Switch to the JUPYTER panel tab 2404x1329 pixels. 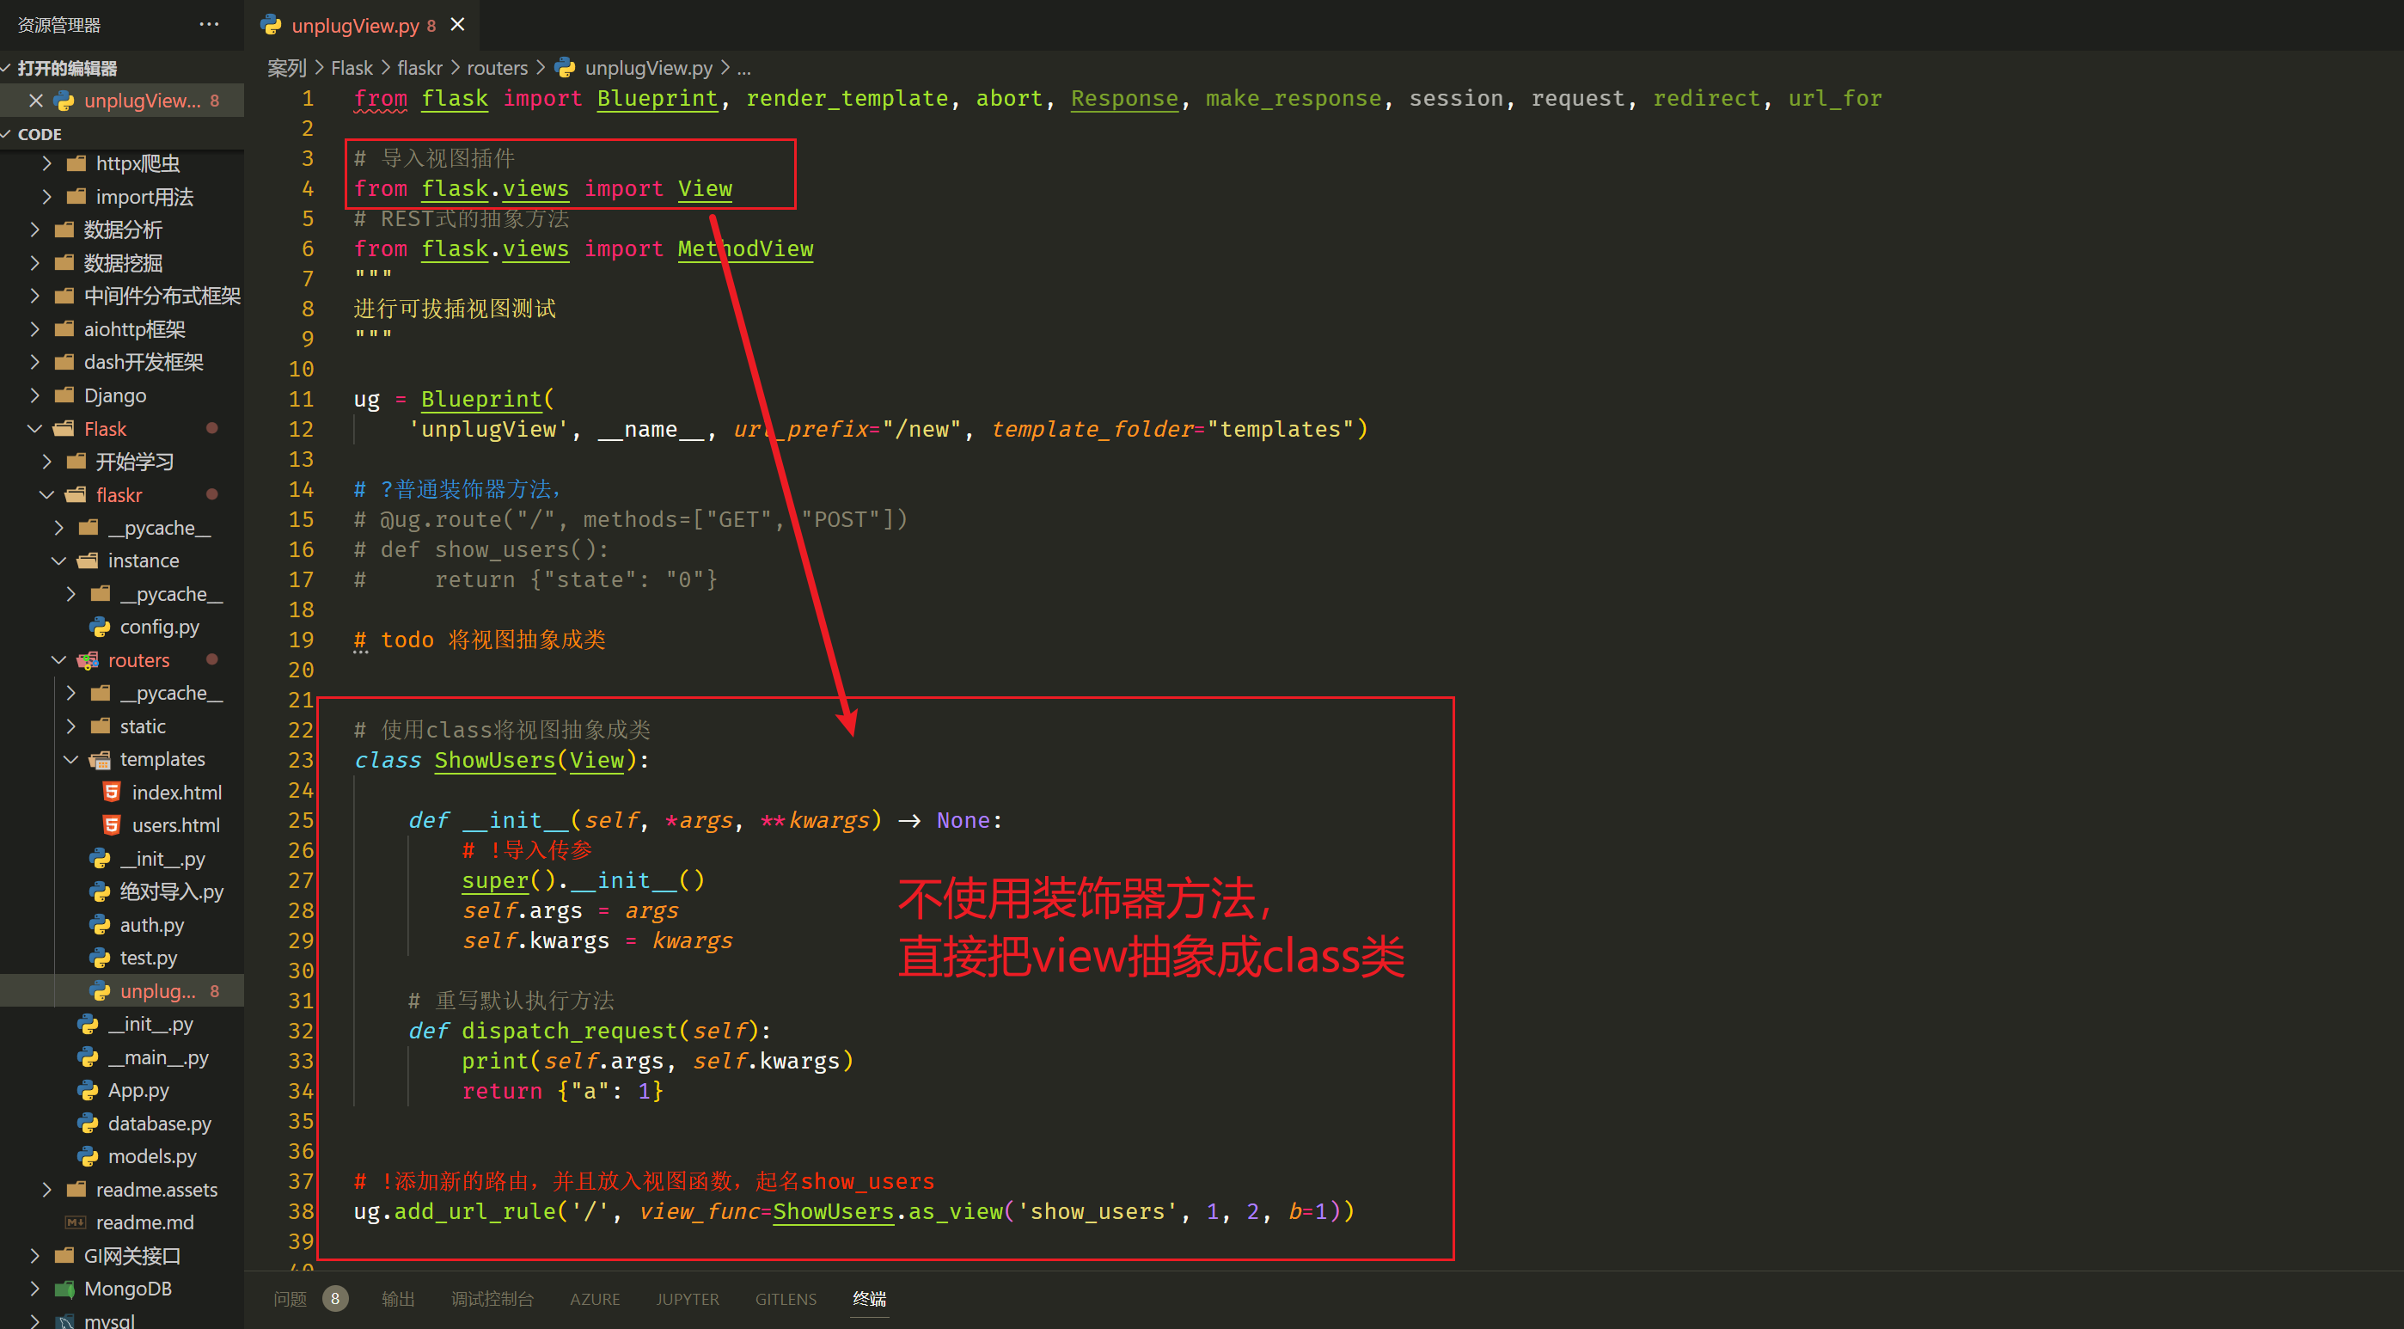point(687,1299)
